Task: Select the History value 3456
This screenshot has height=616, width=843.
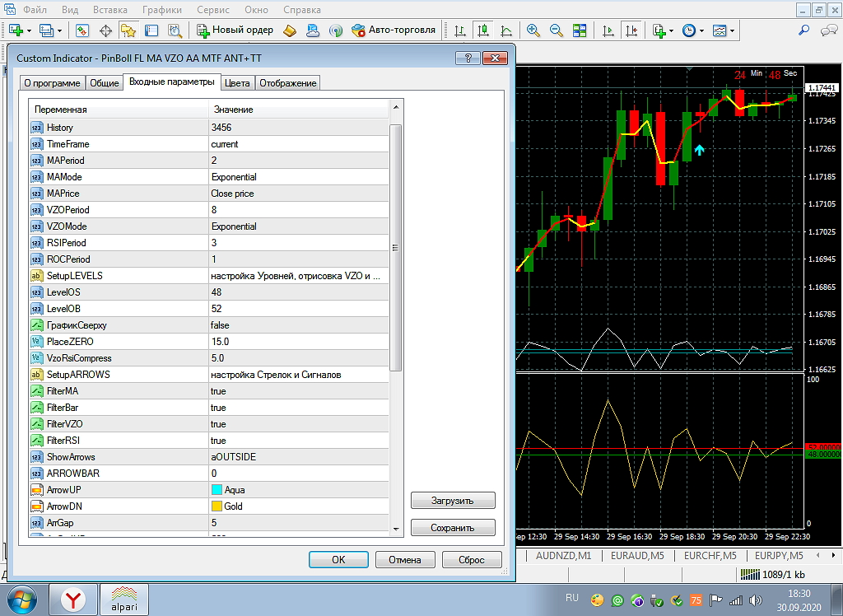Action: coord(298,128)
